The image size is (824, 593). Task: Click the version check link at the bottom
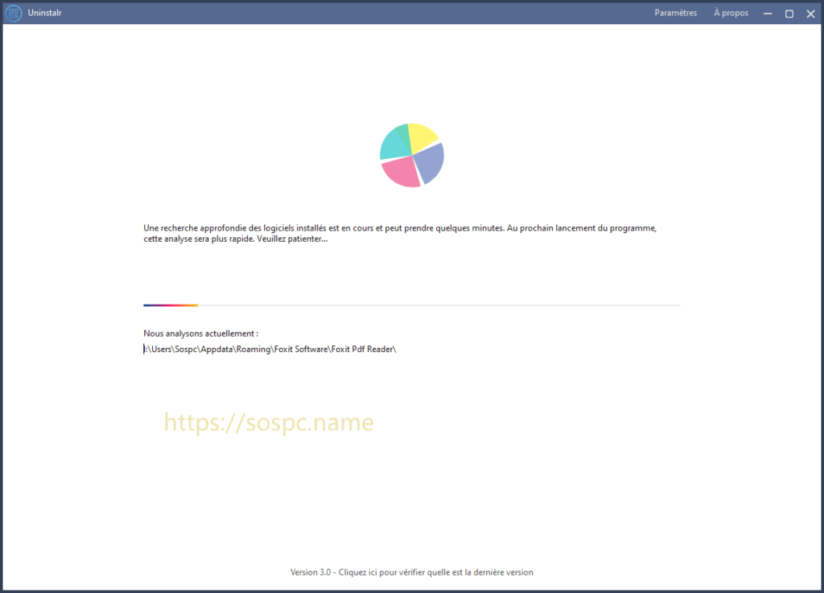click(x=411, y=572)
